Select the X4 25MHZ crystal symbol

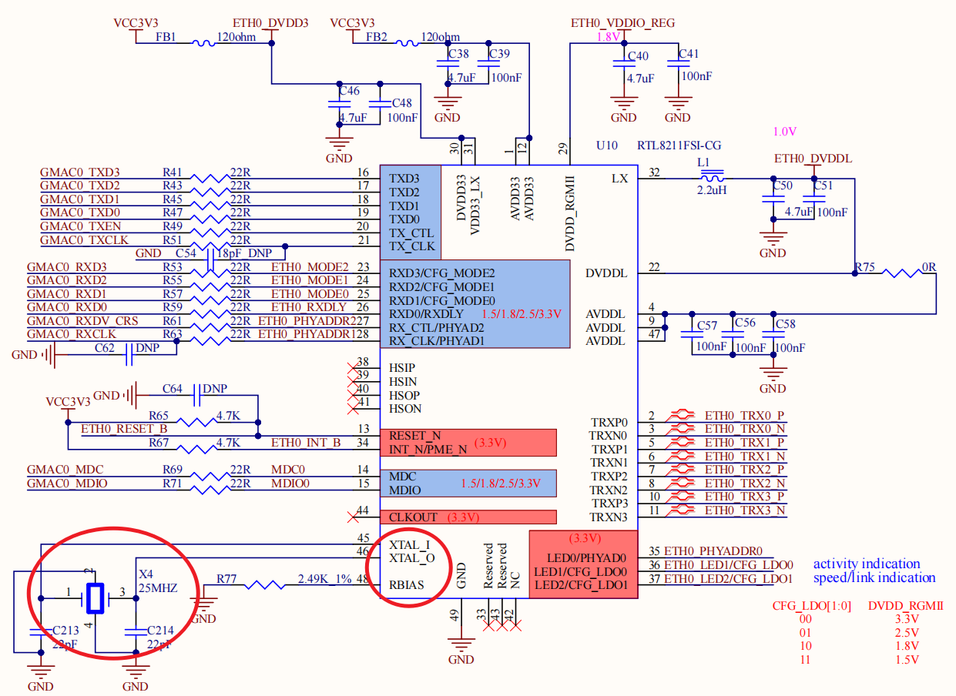point(94,597)
